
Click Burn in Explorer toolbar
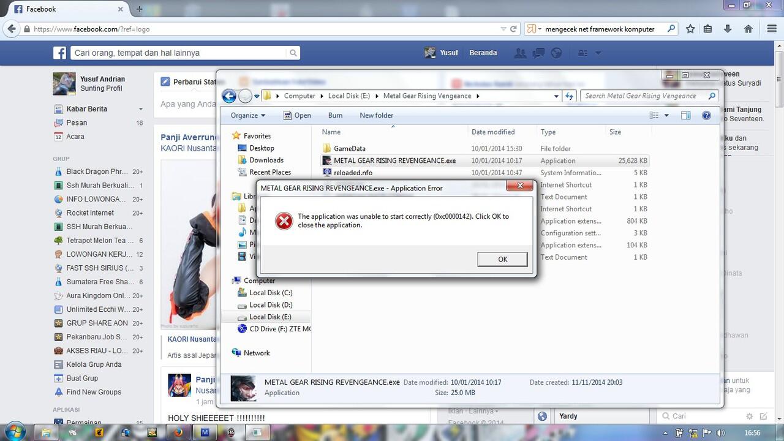pyautogui.click(x=335, y=115)
